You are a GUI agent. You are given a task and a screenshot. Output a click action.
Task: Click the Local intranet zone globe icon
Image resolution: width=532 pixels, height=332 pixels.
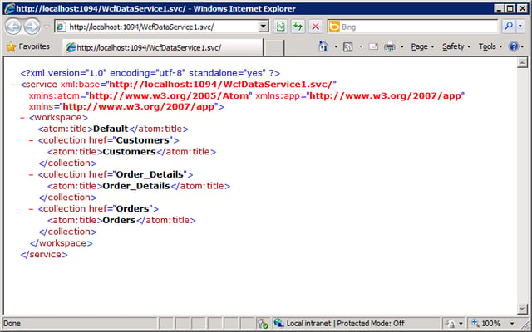tap(279, 323)
